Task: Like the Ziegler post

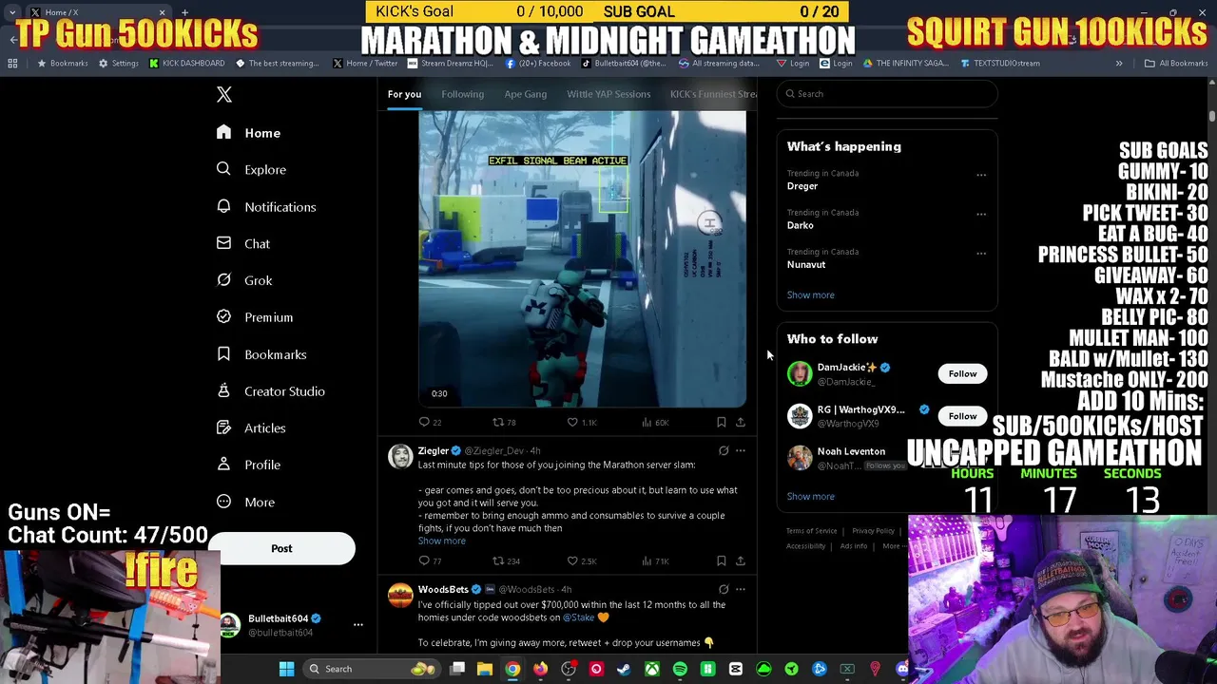Action: pyautogui.click(x=572, y=560)
